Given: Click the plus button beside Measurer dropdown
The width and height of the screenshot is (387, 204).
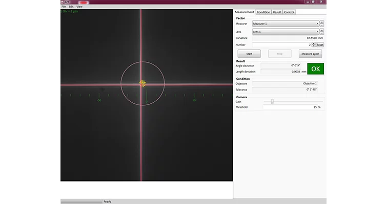Looking at the screenshot, I should (322, 22).
